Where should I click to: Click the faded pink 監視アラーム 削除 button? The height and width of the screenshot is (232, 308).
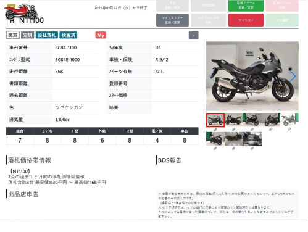point(282,6)
